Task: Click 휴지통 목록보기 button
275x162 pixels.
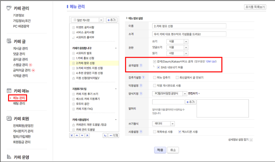Action: click(255, 7)
